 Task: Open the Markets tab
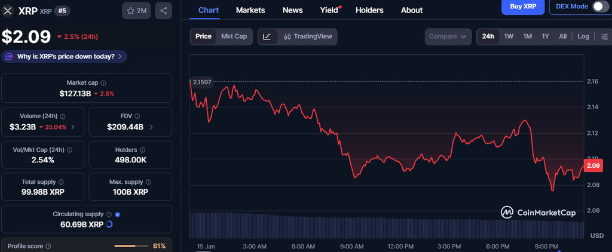tap(250, 10)
